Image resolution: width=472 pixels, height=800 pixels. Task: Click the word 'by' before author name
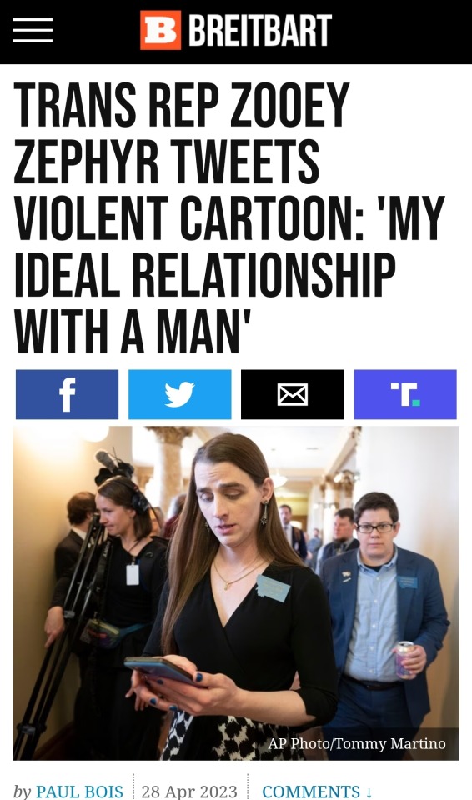22,792
